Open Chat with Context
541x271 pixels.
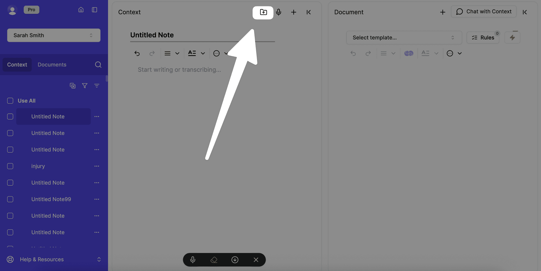click(484, 11)
